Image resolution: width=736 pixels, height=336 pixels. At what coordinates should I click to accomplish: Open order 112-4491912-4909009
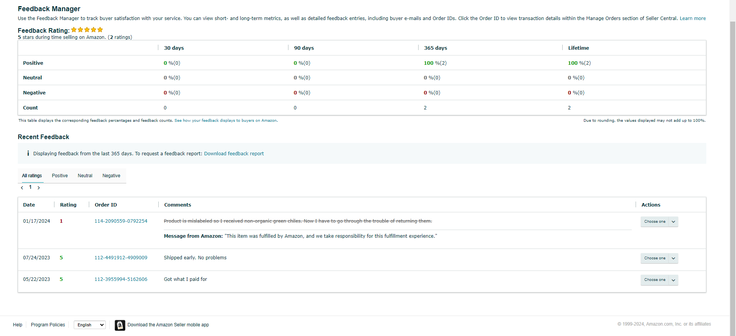[x=121, y=258]
